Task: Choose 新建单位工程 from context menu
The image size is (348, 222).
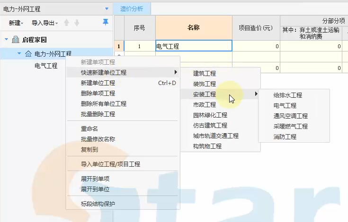Action: [x=123, y=83]
